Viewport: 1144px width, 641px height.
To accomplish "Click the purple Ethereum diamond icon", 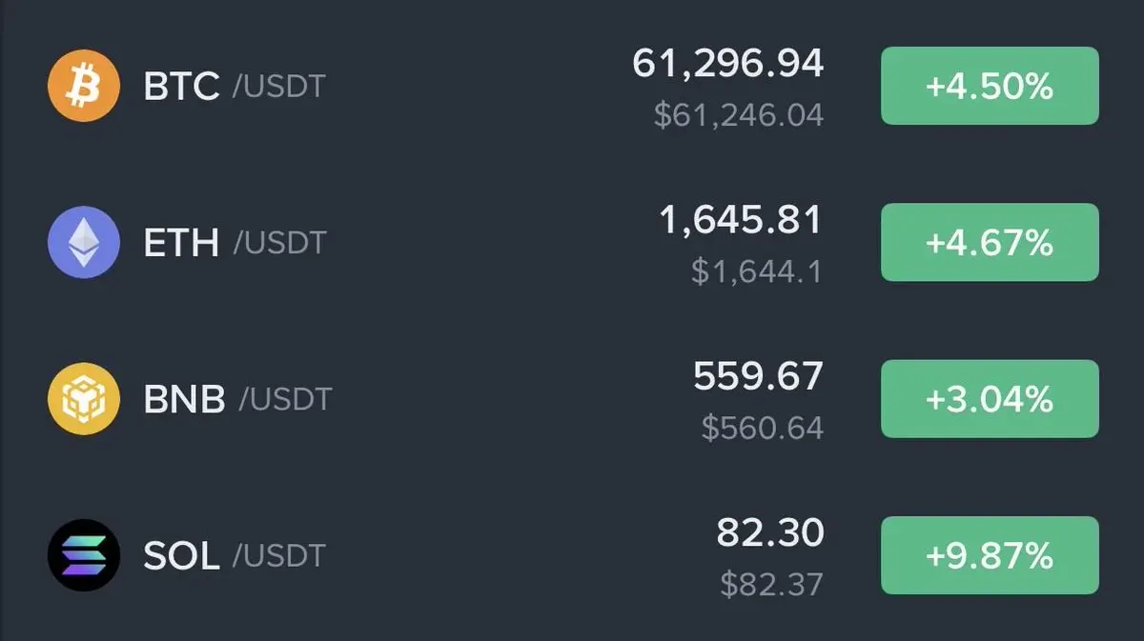I will click(84, 242).
